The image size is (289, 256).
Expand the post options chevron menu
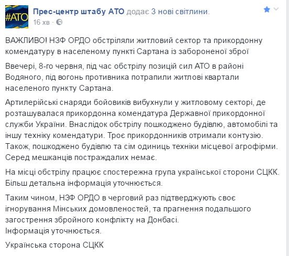pos(276,9)
